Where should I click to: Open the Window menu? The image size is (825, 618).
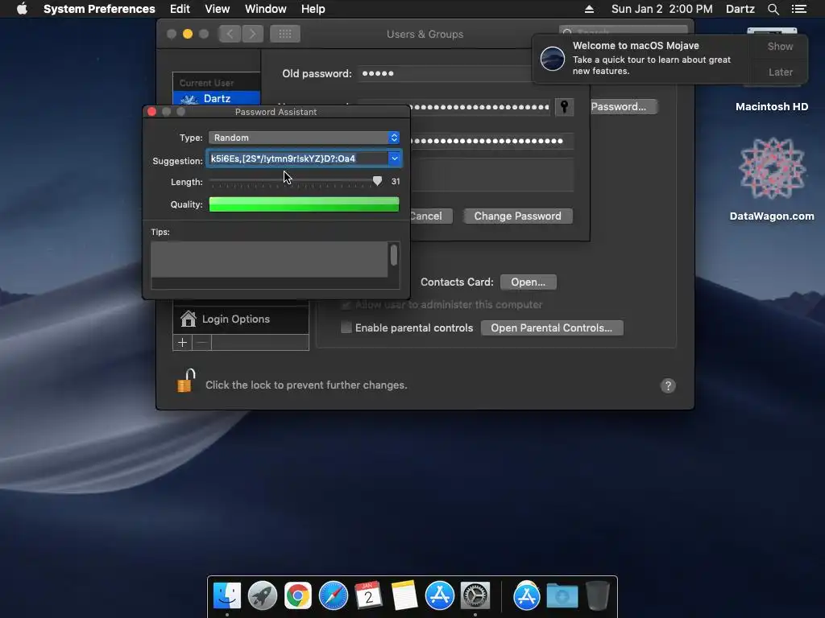pos(266,9)
